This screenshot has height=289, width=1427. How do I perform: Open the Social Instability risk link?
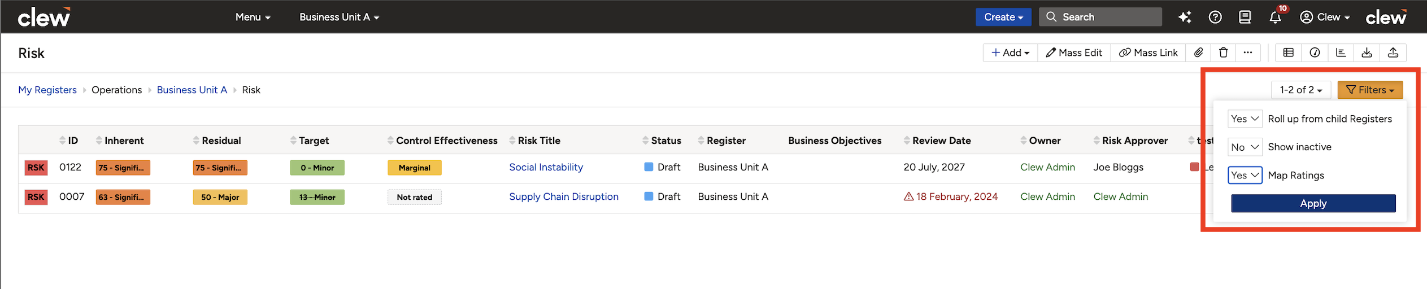[546, 167]
